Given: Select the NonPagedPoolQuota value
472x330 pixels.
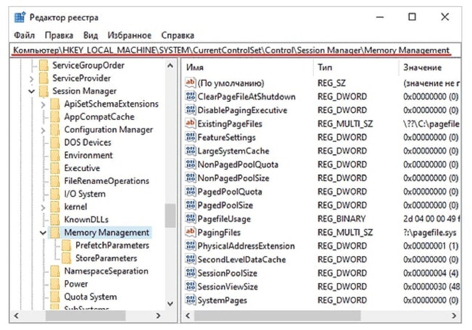Looking at the screenshot, I should (x=238, y=165).
